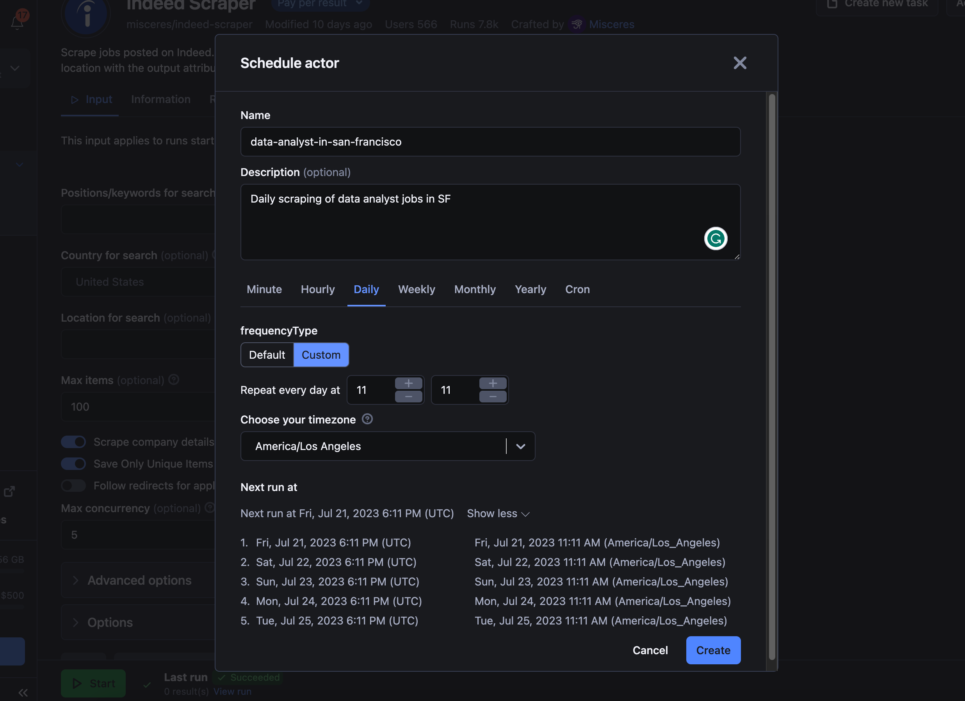Click into the schedule Name field
Screen dimensions: 965x701
click(490, 142)
